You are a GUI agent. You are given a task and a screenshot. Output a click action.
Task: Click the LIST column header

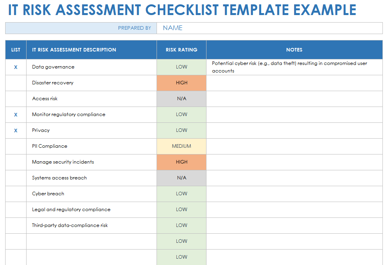coord(16,50)
